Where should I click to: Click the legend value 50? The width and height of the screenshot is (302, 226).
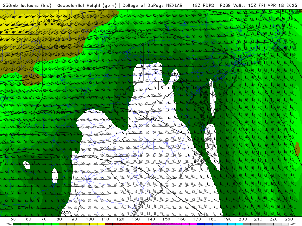pos(13,219)
